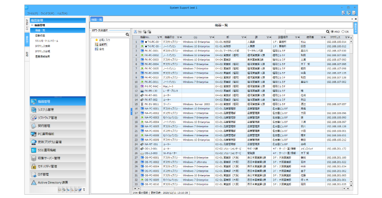Click second icon in top-right title toolbar

[x=349, y=13]
